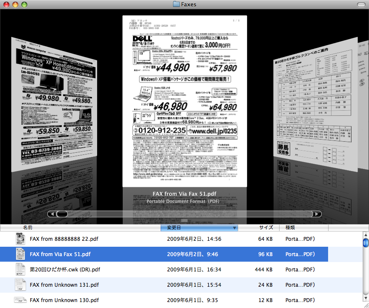369x308 pixels.
Task: Click the Cover Flow caption FAX from Via Fax 51.pdf
Action: [x=184, y=194]
